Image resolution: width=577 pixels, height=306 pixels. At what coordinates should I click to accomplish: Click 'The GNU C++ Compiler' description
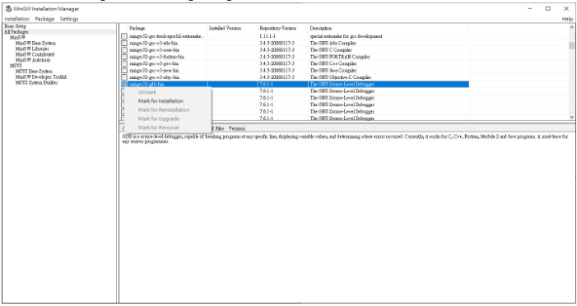[x=333, y=63]
